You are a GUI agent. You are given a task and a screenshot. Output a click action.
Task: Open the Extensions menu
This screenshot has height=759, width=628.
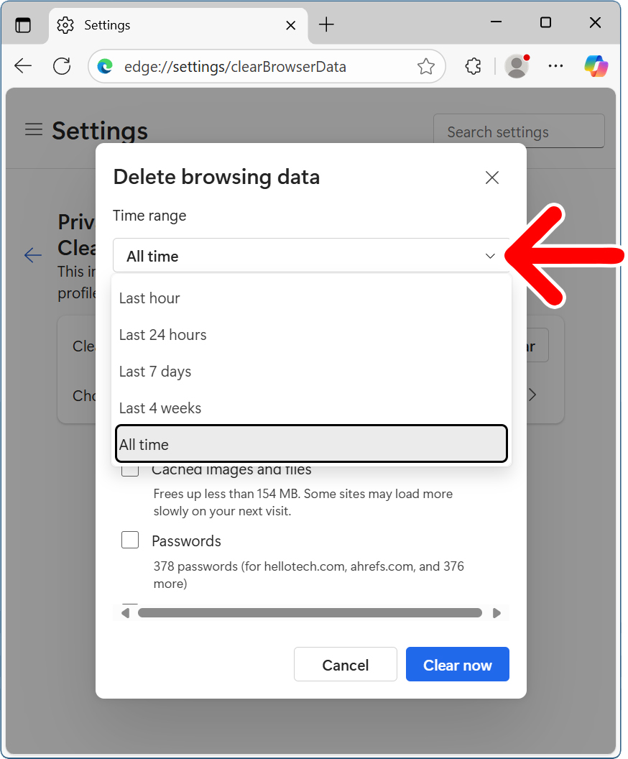pyautogui.click(x=473, y=67)
